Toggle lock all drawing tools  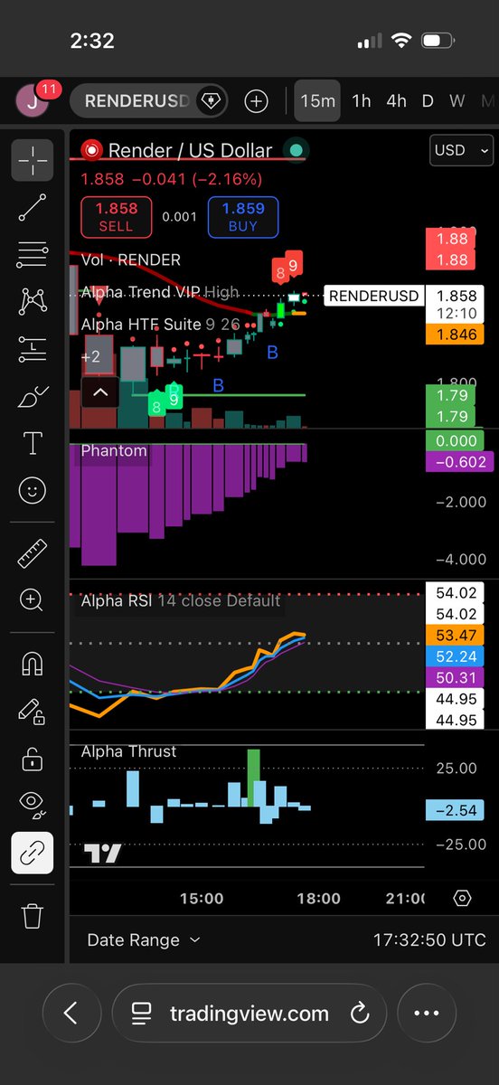(x=33, y=759)
